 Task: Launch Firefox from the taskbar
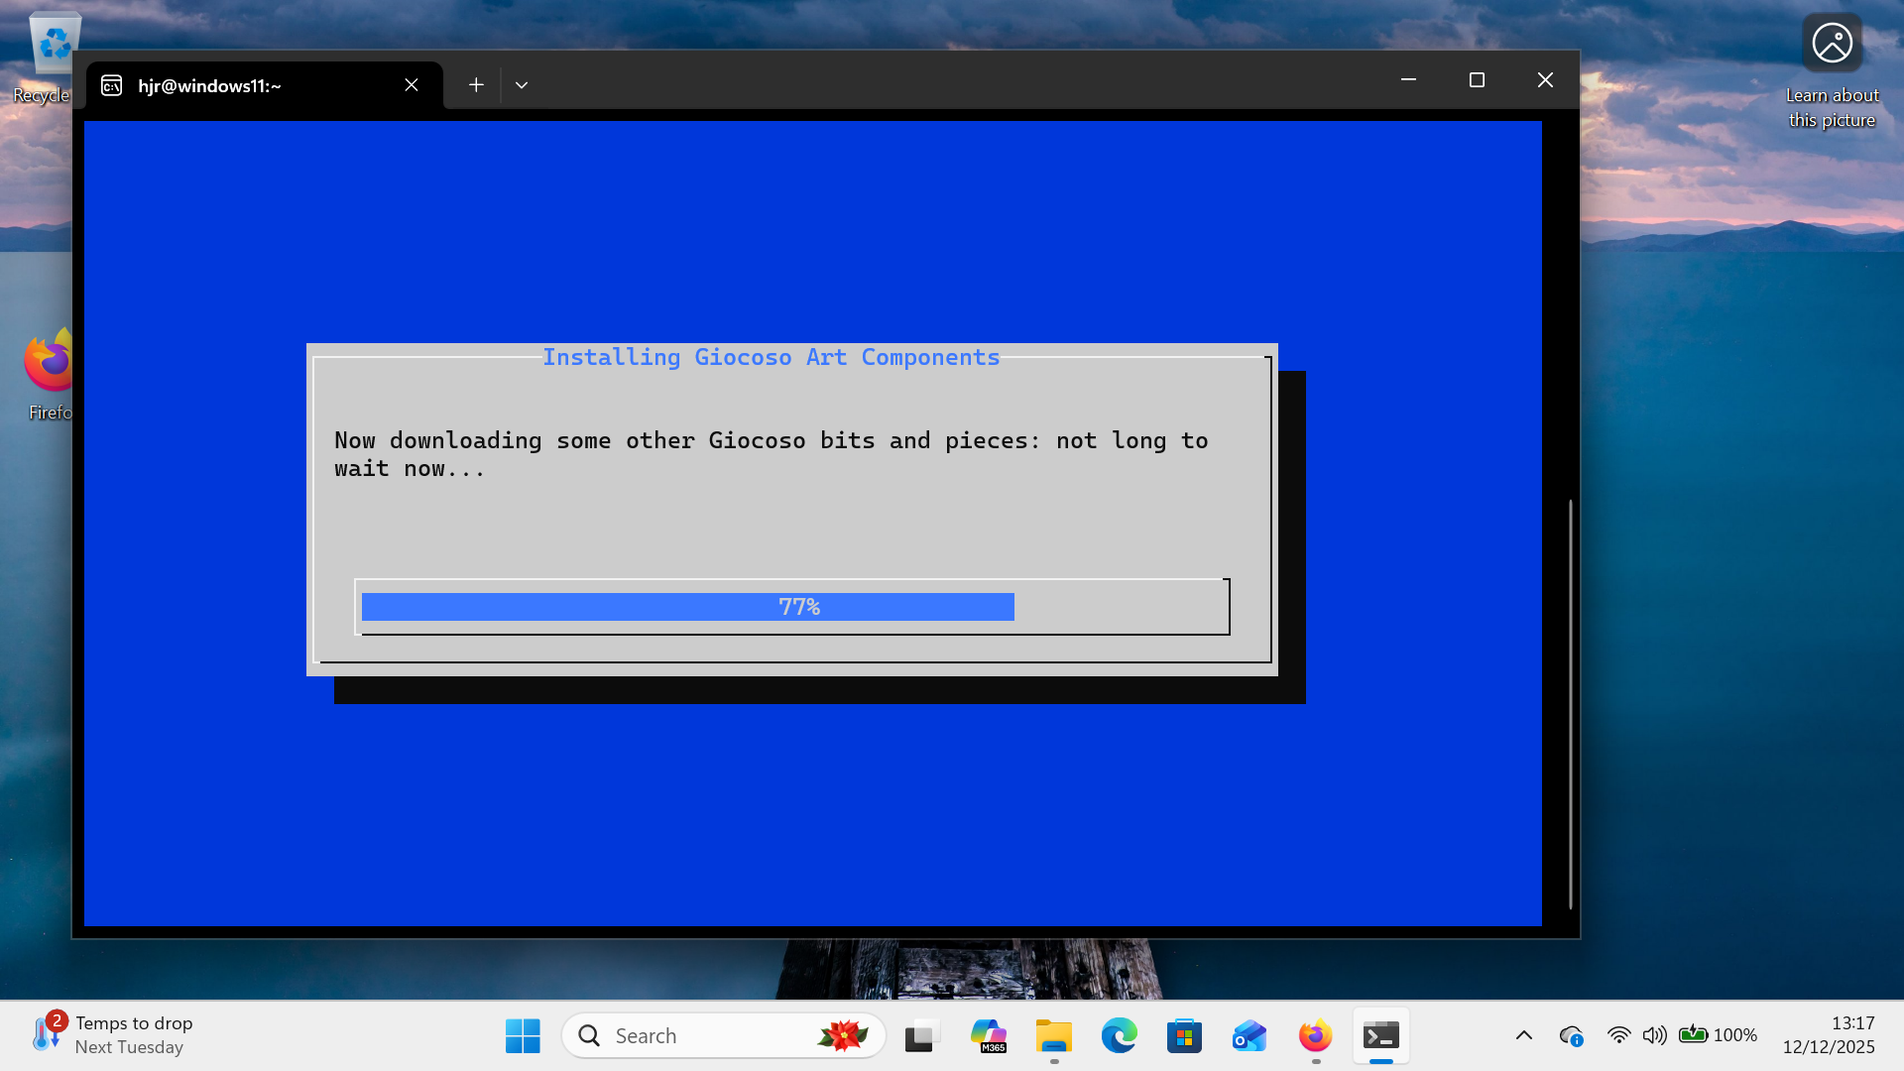1314,1035
